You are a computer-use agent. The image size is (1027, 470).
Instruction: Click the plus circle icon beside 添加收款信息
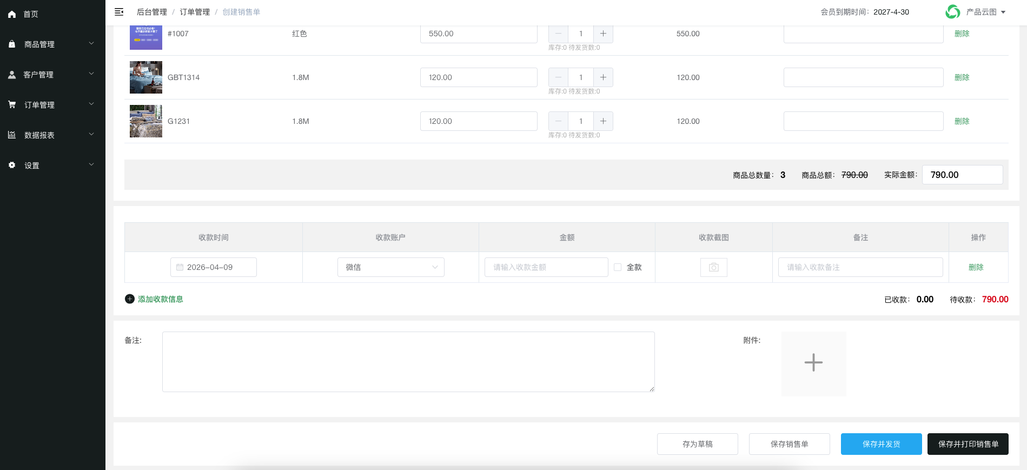pos(130,299)
